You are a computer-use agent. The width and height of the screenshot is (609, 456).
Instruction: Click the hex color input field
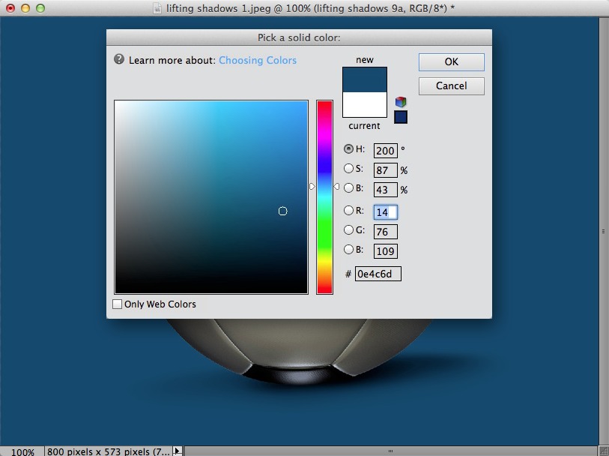pos(378,274)
